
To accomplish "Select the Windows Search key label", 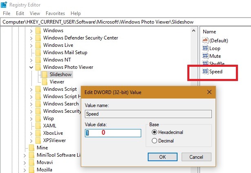I will click(61, 104).
